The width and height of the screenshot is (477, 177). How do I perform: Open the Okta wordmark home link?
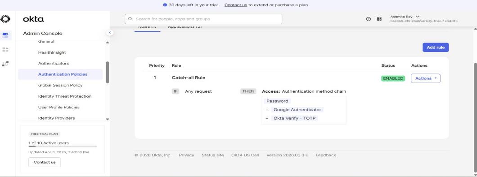(x=33, y=19)
